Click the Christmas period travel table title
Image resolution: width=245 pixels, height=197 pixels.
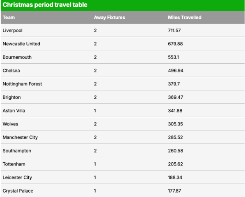45,4
